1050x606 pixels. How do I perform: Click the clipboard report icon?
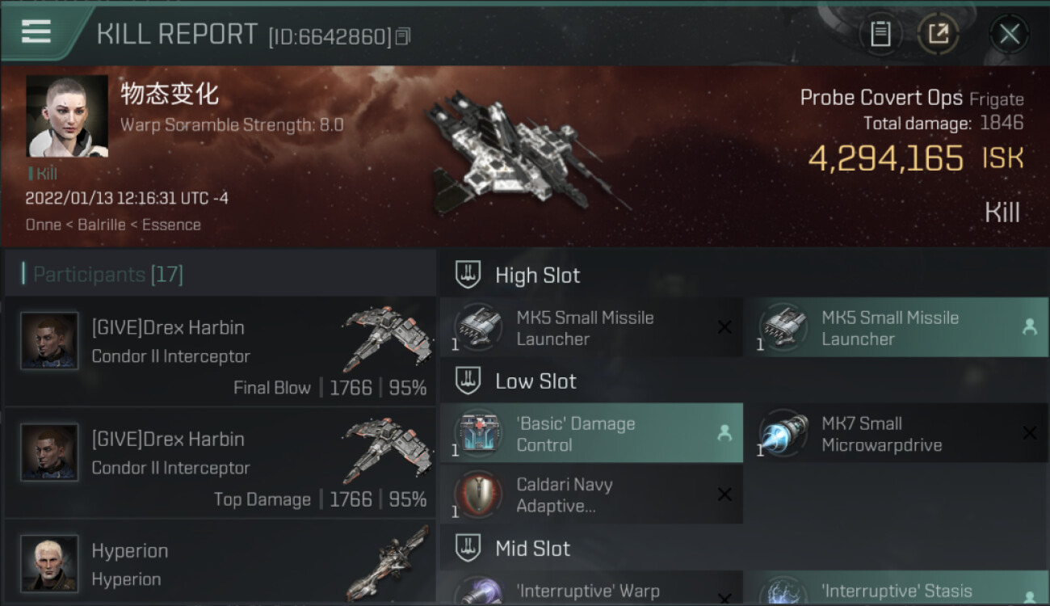point(880,34)
